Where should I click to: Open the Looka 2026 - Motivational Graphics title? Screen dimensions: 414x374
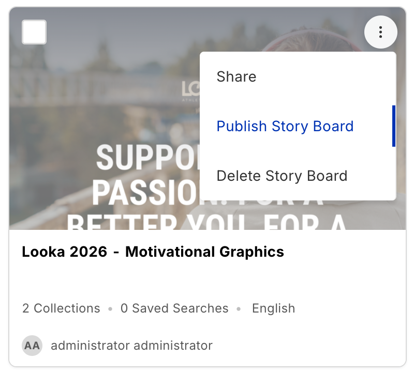click(x=153, y=252)
